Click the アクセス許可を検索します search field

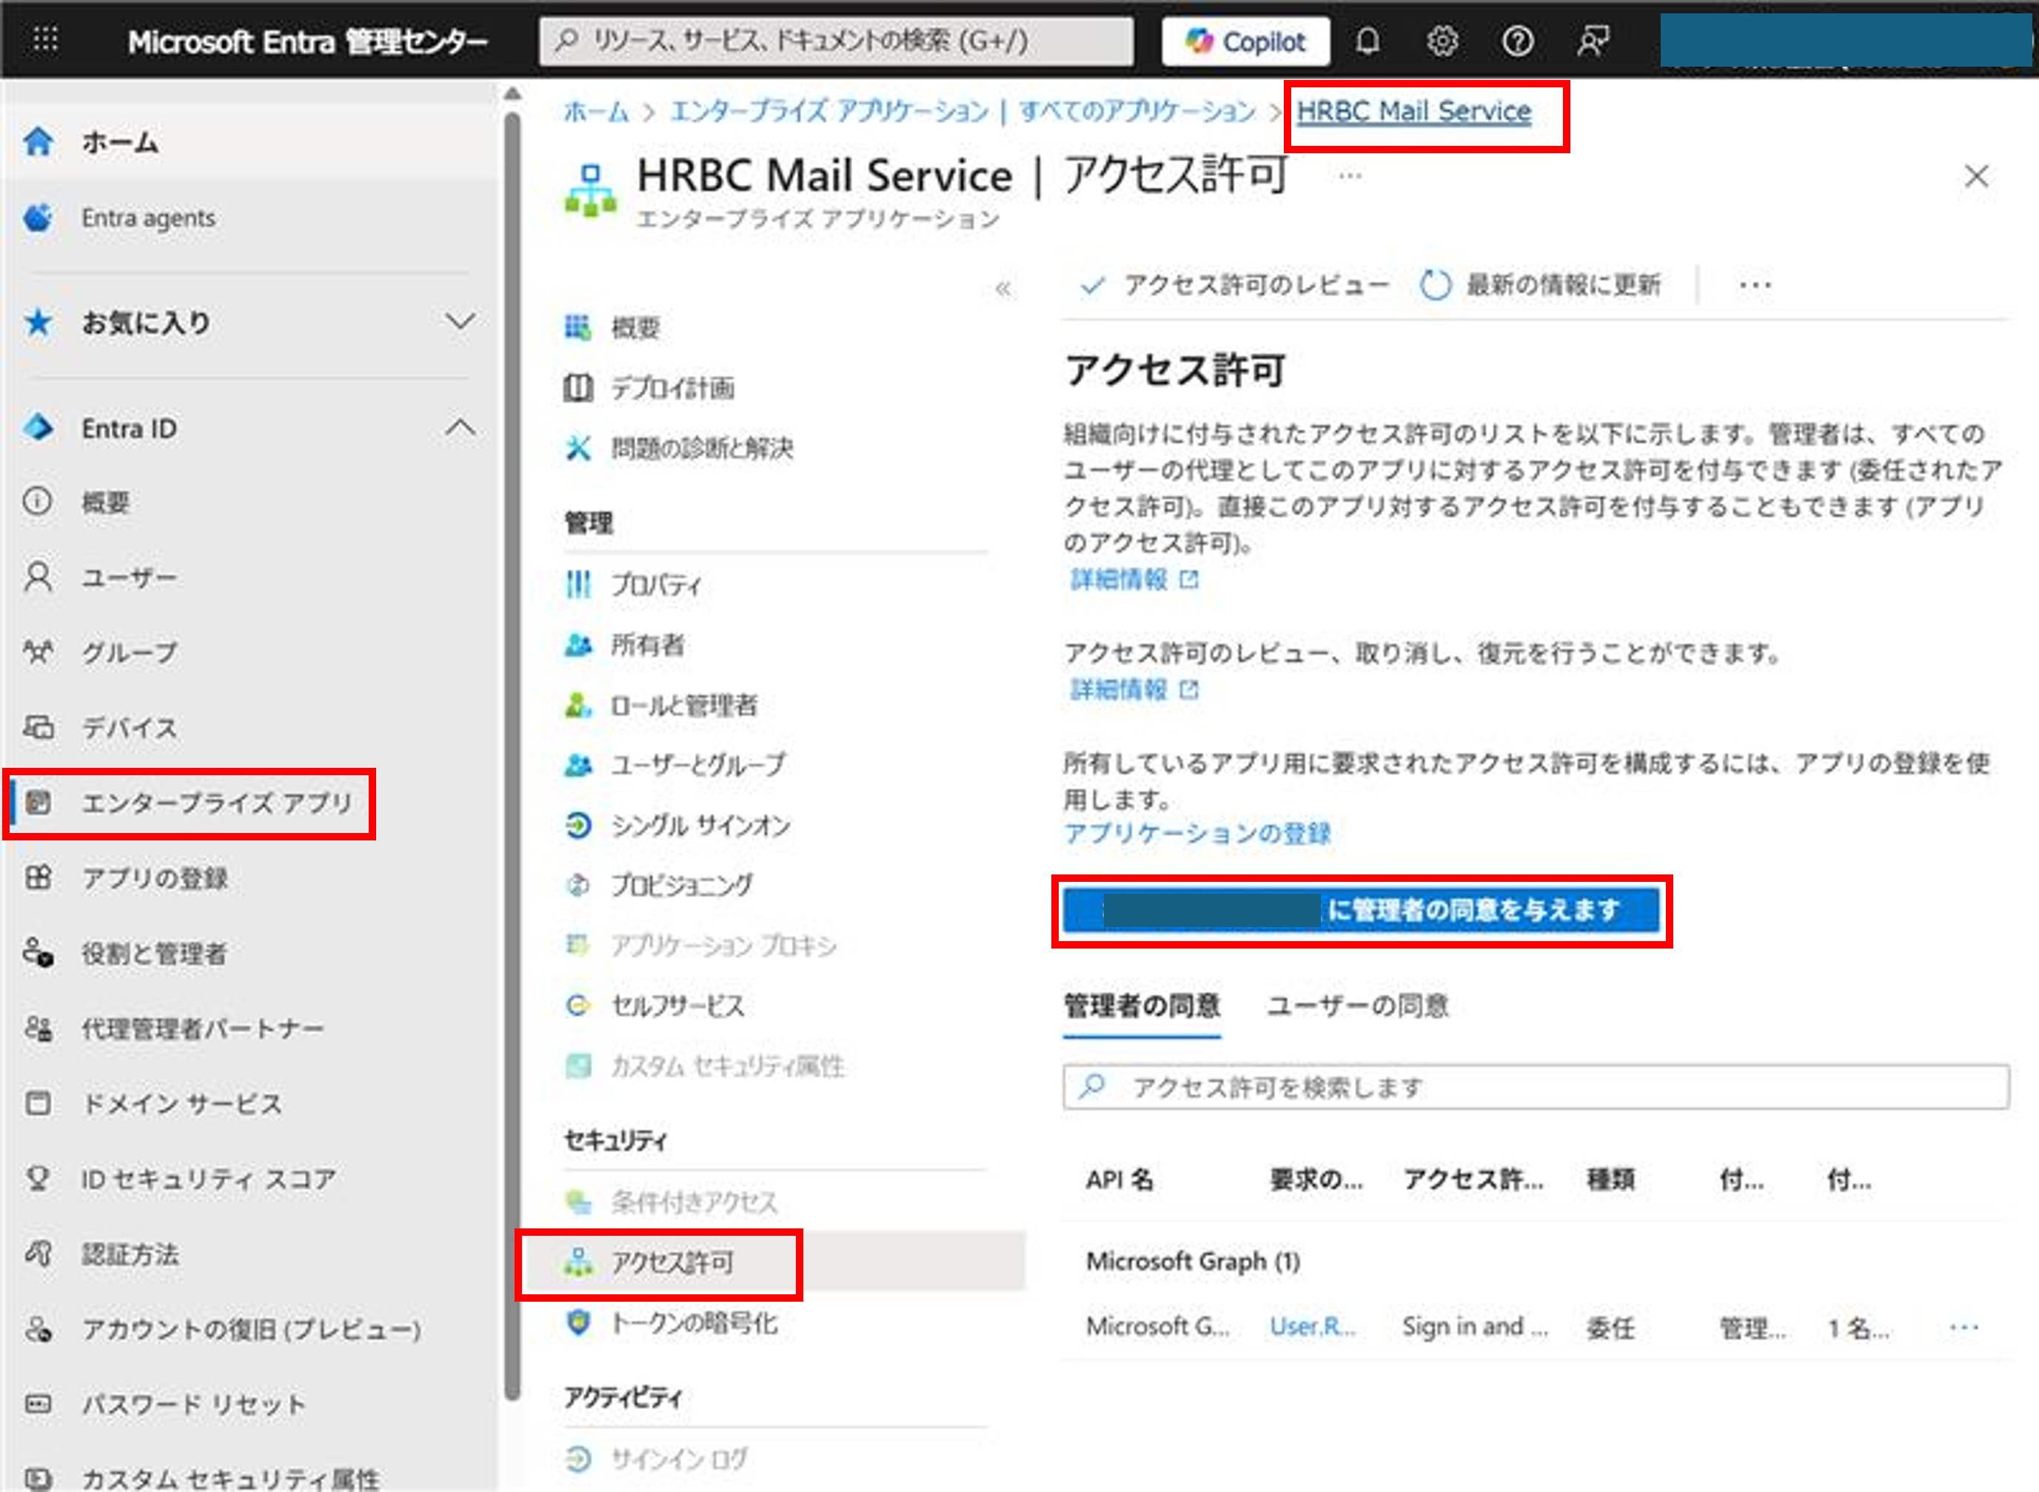click(1535, 1088)
